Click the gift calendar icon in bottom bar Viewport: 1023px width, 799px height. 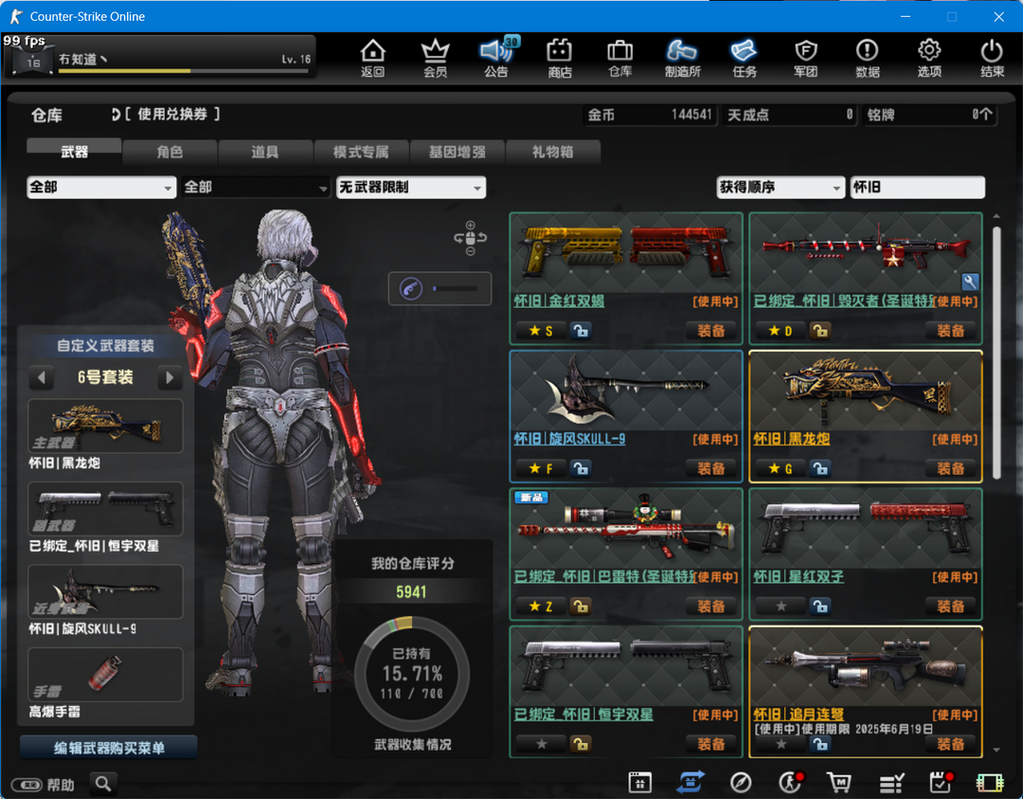point(640,782)
